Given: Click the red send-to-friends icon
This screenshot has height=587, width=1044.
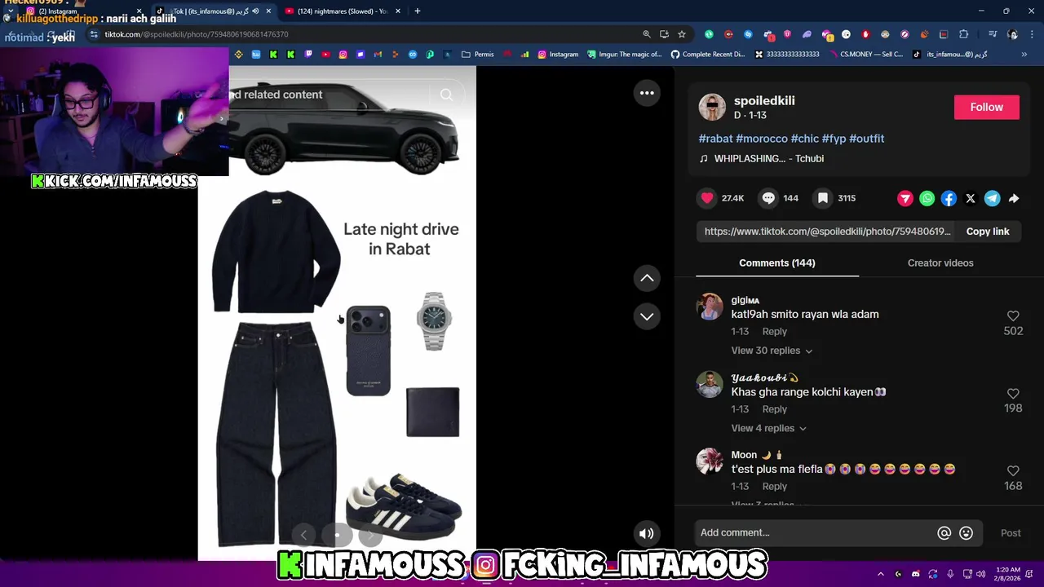Looking at the screenshot, I should (905, 198).
